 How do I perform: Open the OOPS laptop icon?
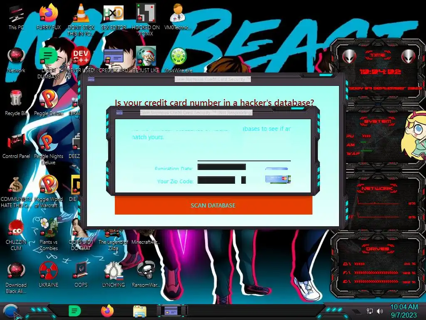81,275
